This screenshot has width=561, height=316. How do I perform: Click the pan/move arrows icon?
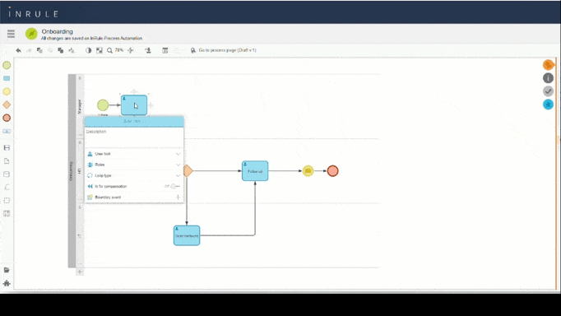(131, 50)
